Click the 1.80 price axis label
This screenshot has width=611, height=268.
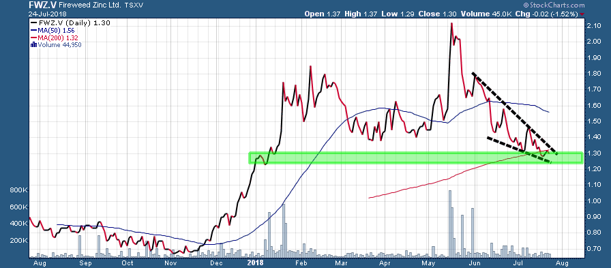[594, 73]
